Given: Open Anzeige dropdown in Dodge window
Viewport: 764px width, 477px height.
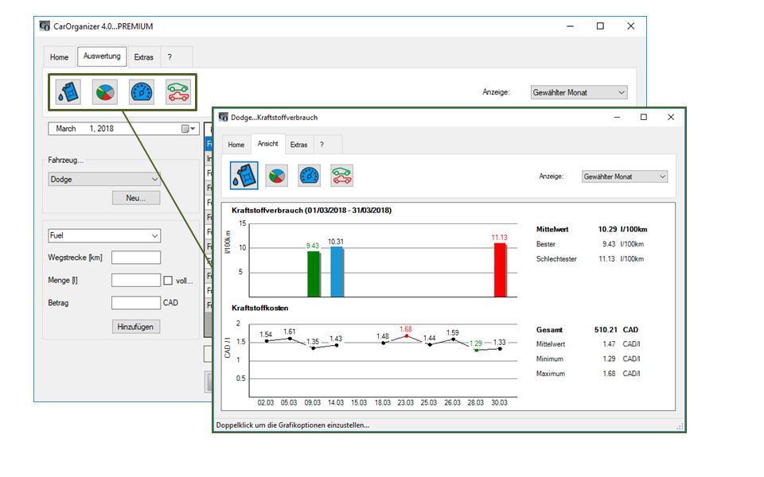Looking at the screenshot, I should point(624,176).
